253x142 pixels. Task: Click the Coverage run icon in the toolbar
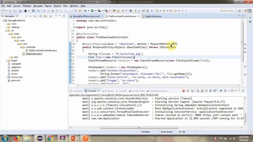[x=99, y=11]
